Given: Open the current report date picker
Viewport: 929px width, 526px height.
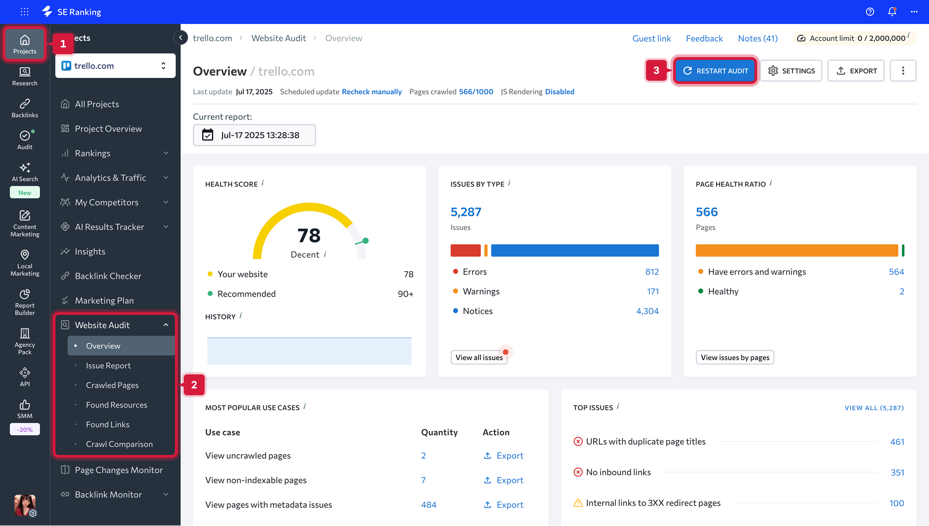Looking at the screenshot, I should (x=254, y=135).
